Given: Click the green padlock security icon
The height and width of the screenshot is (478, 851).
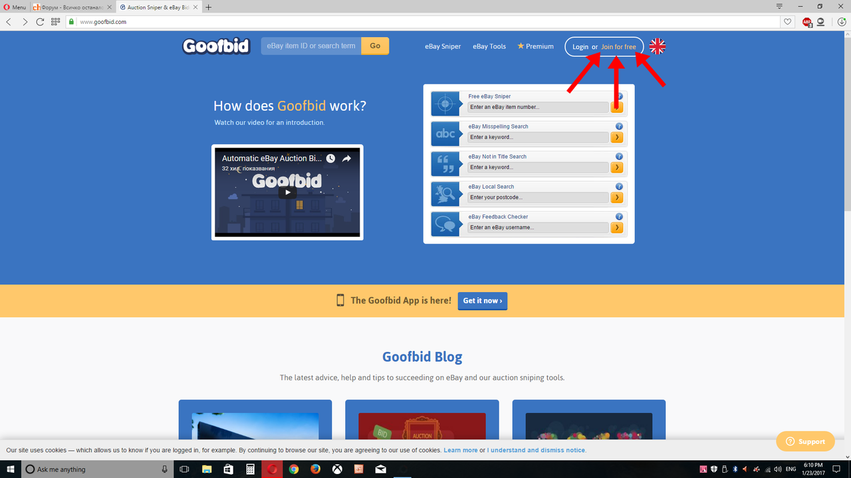Looking at the screenshot, I should [72, 22].
